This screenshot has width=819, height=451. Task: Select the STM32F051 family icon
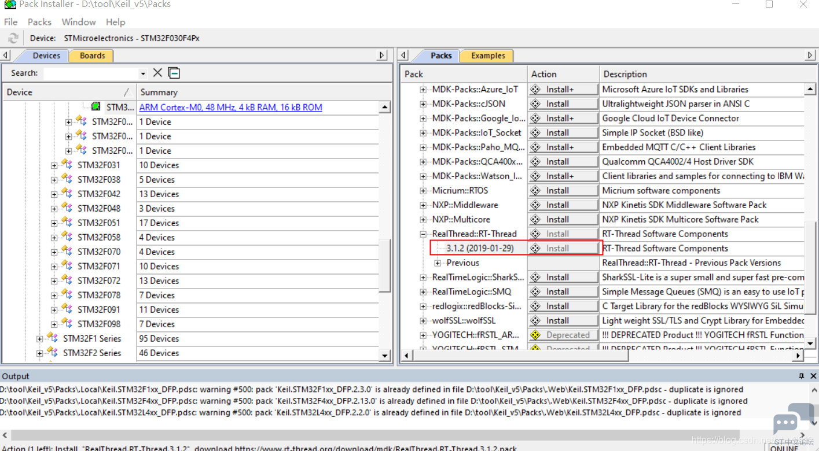pos(67,223)
